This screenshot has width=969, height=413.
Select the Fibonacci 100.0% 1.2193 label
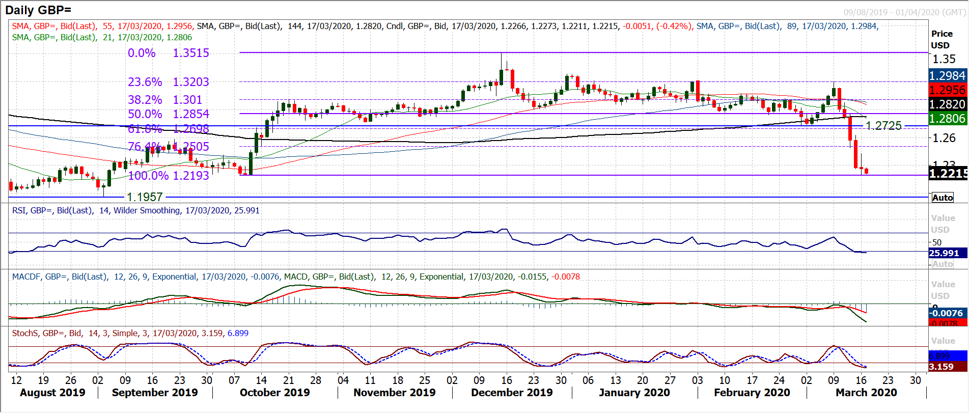[x=169, y=176]
